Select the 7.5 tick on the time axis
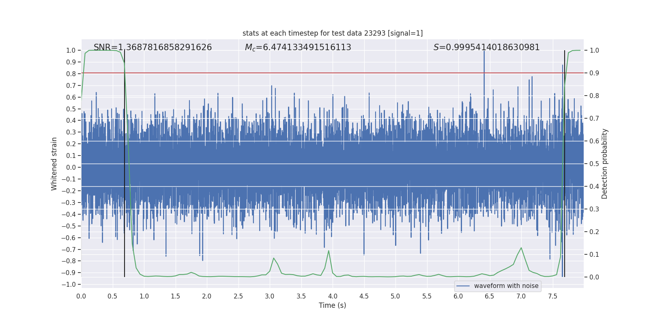Image resolution: width=649 pixels, height=324 pixels. coord(552,296)
